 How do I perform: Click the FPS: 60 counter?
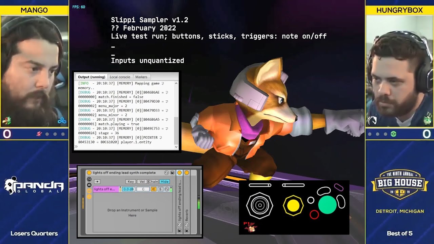tap(79, 7)
